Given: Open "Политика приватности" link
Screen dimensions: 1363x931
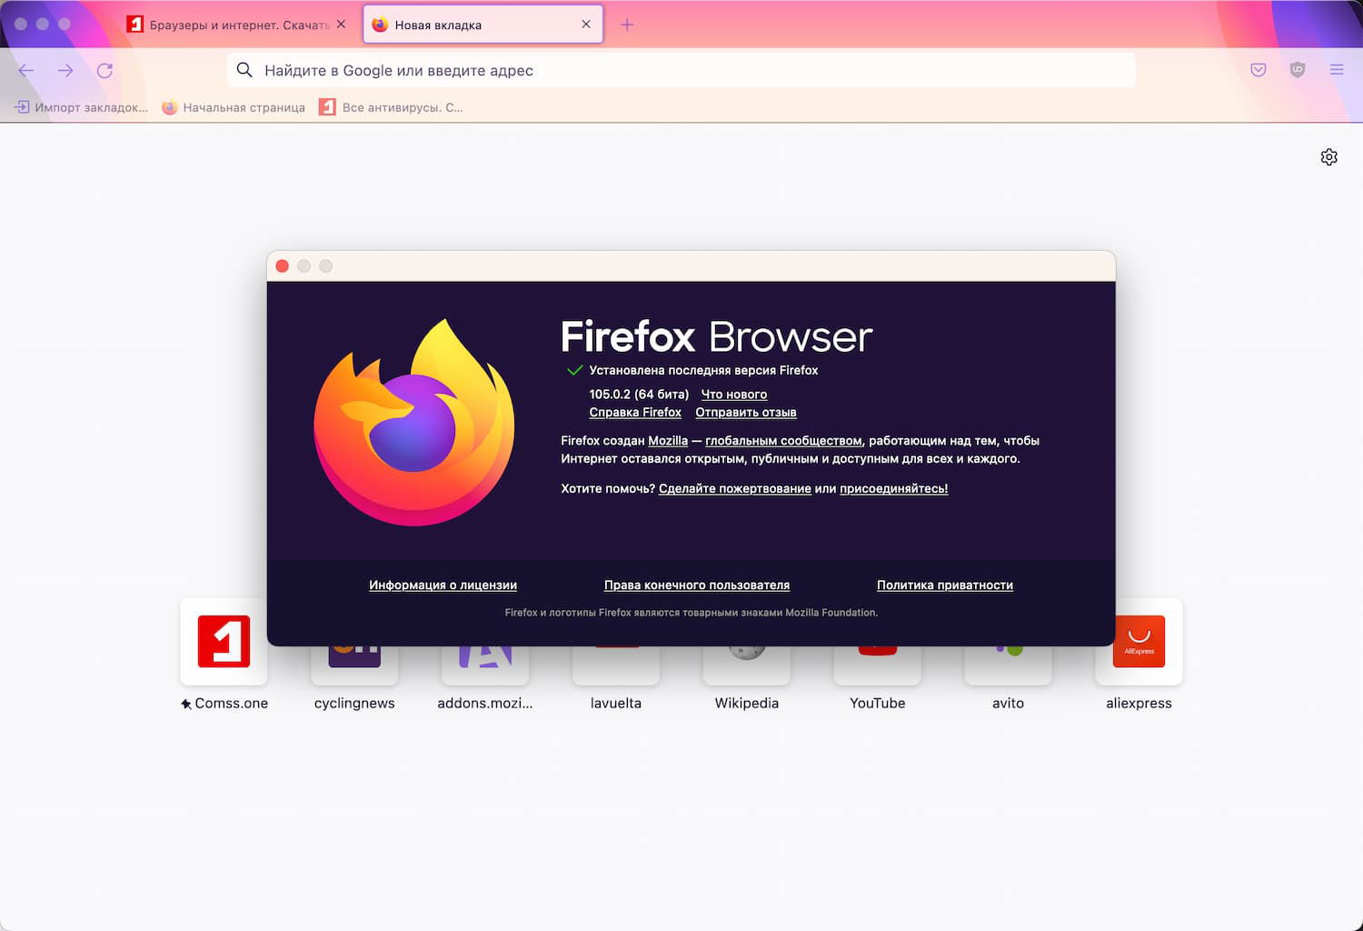Looking at the screenshot, I should pos(945,586).
